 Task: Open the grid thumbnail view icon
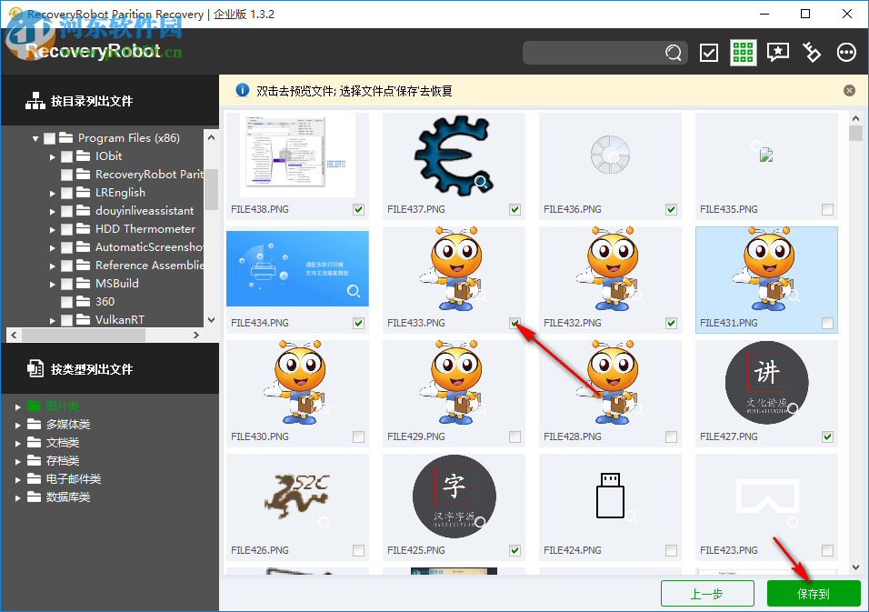tap(743, 52)
